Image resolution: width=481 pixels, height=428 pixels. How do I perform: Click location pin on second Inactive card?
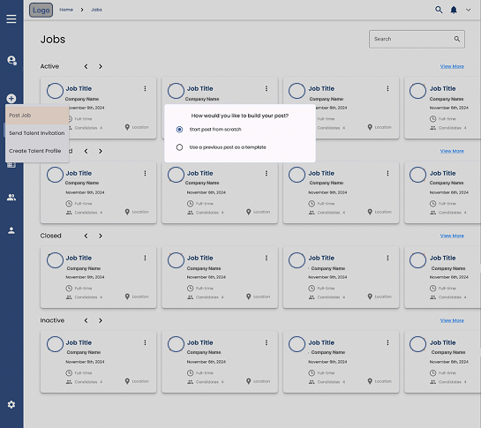(x=249, y=381)
